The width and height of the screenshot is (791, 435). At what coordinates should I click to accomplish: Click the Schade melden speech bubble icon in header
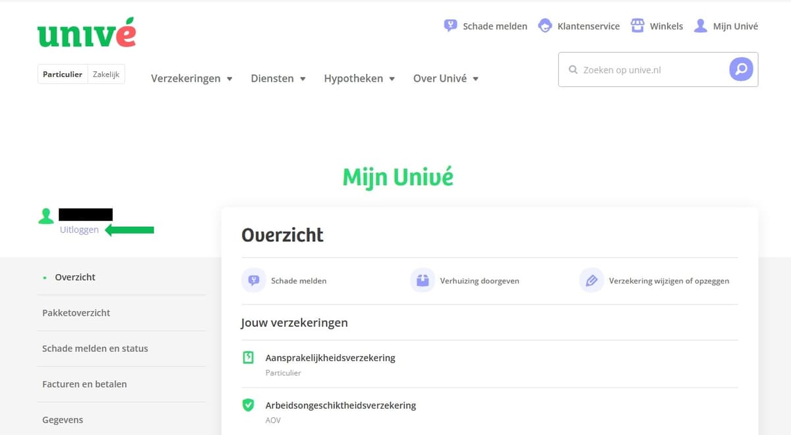click(x=450, y=26)
